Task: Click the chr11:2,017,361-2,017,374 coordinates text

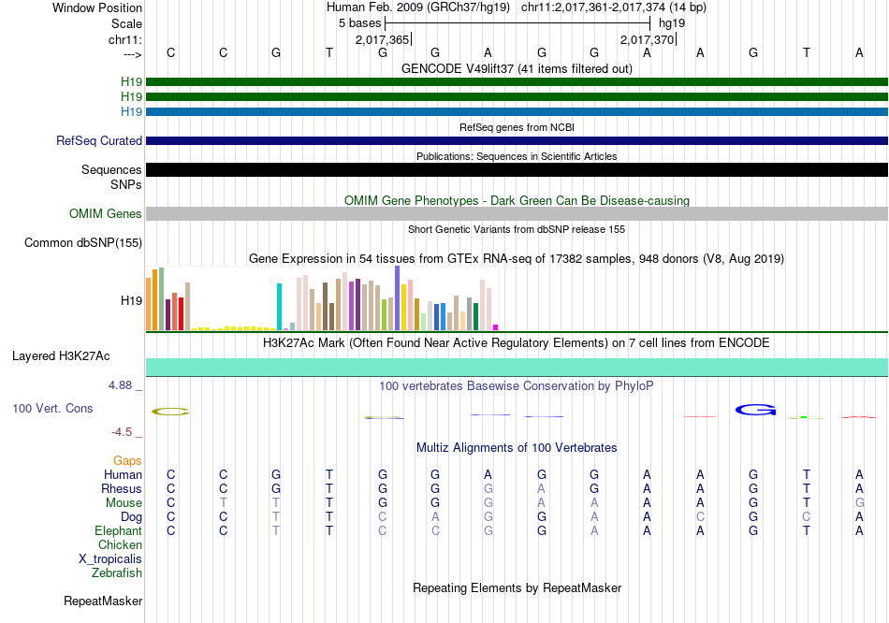Action: pyautogui.click(x=614, y=7)
